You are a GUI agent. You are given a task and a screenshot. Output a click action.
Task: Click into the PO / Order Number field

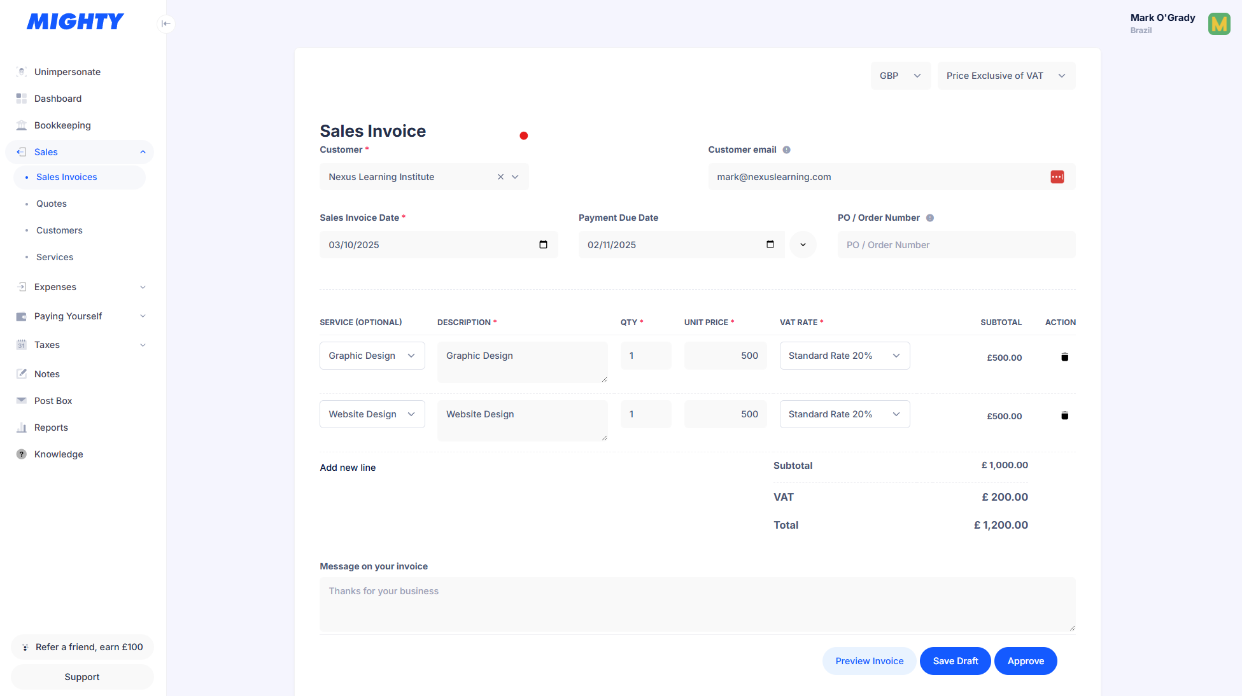pyautogui.click(x=956, y=245)
